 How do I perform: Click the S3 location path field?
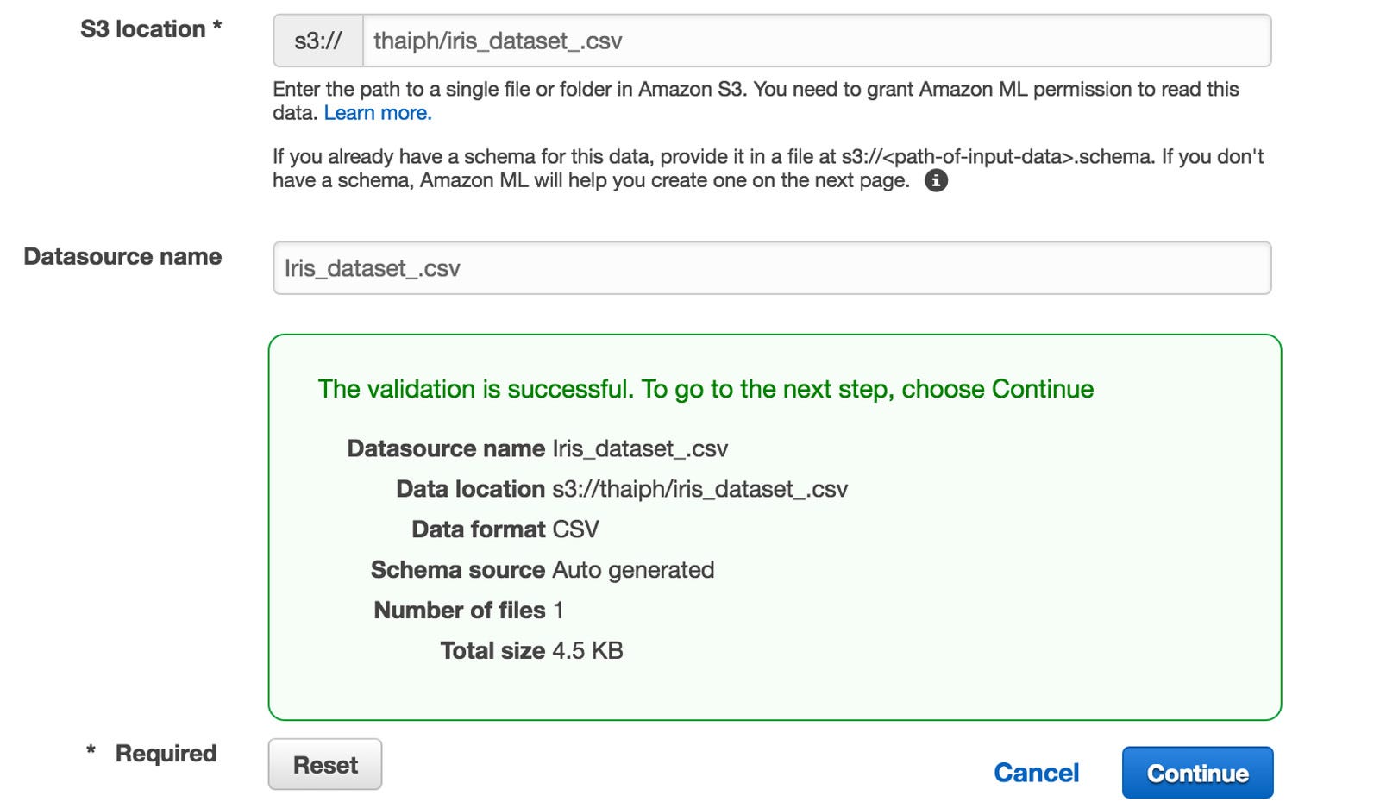(x=815, y=41)
